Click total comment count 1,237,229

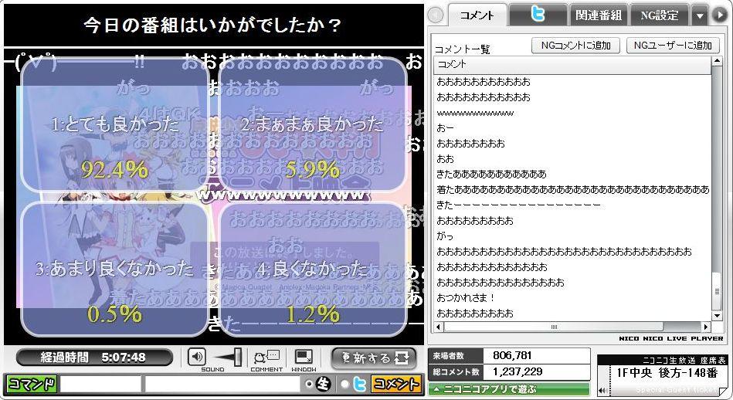coord(518,372)
